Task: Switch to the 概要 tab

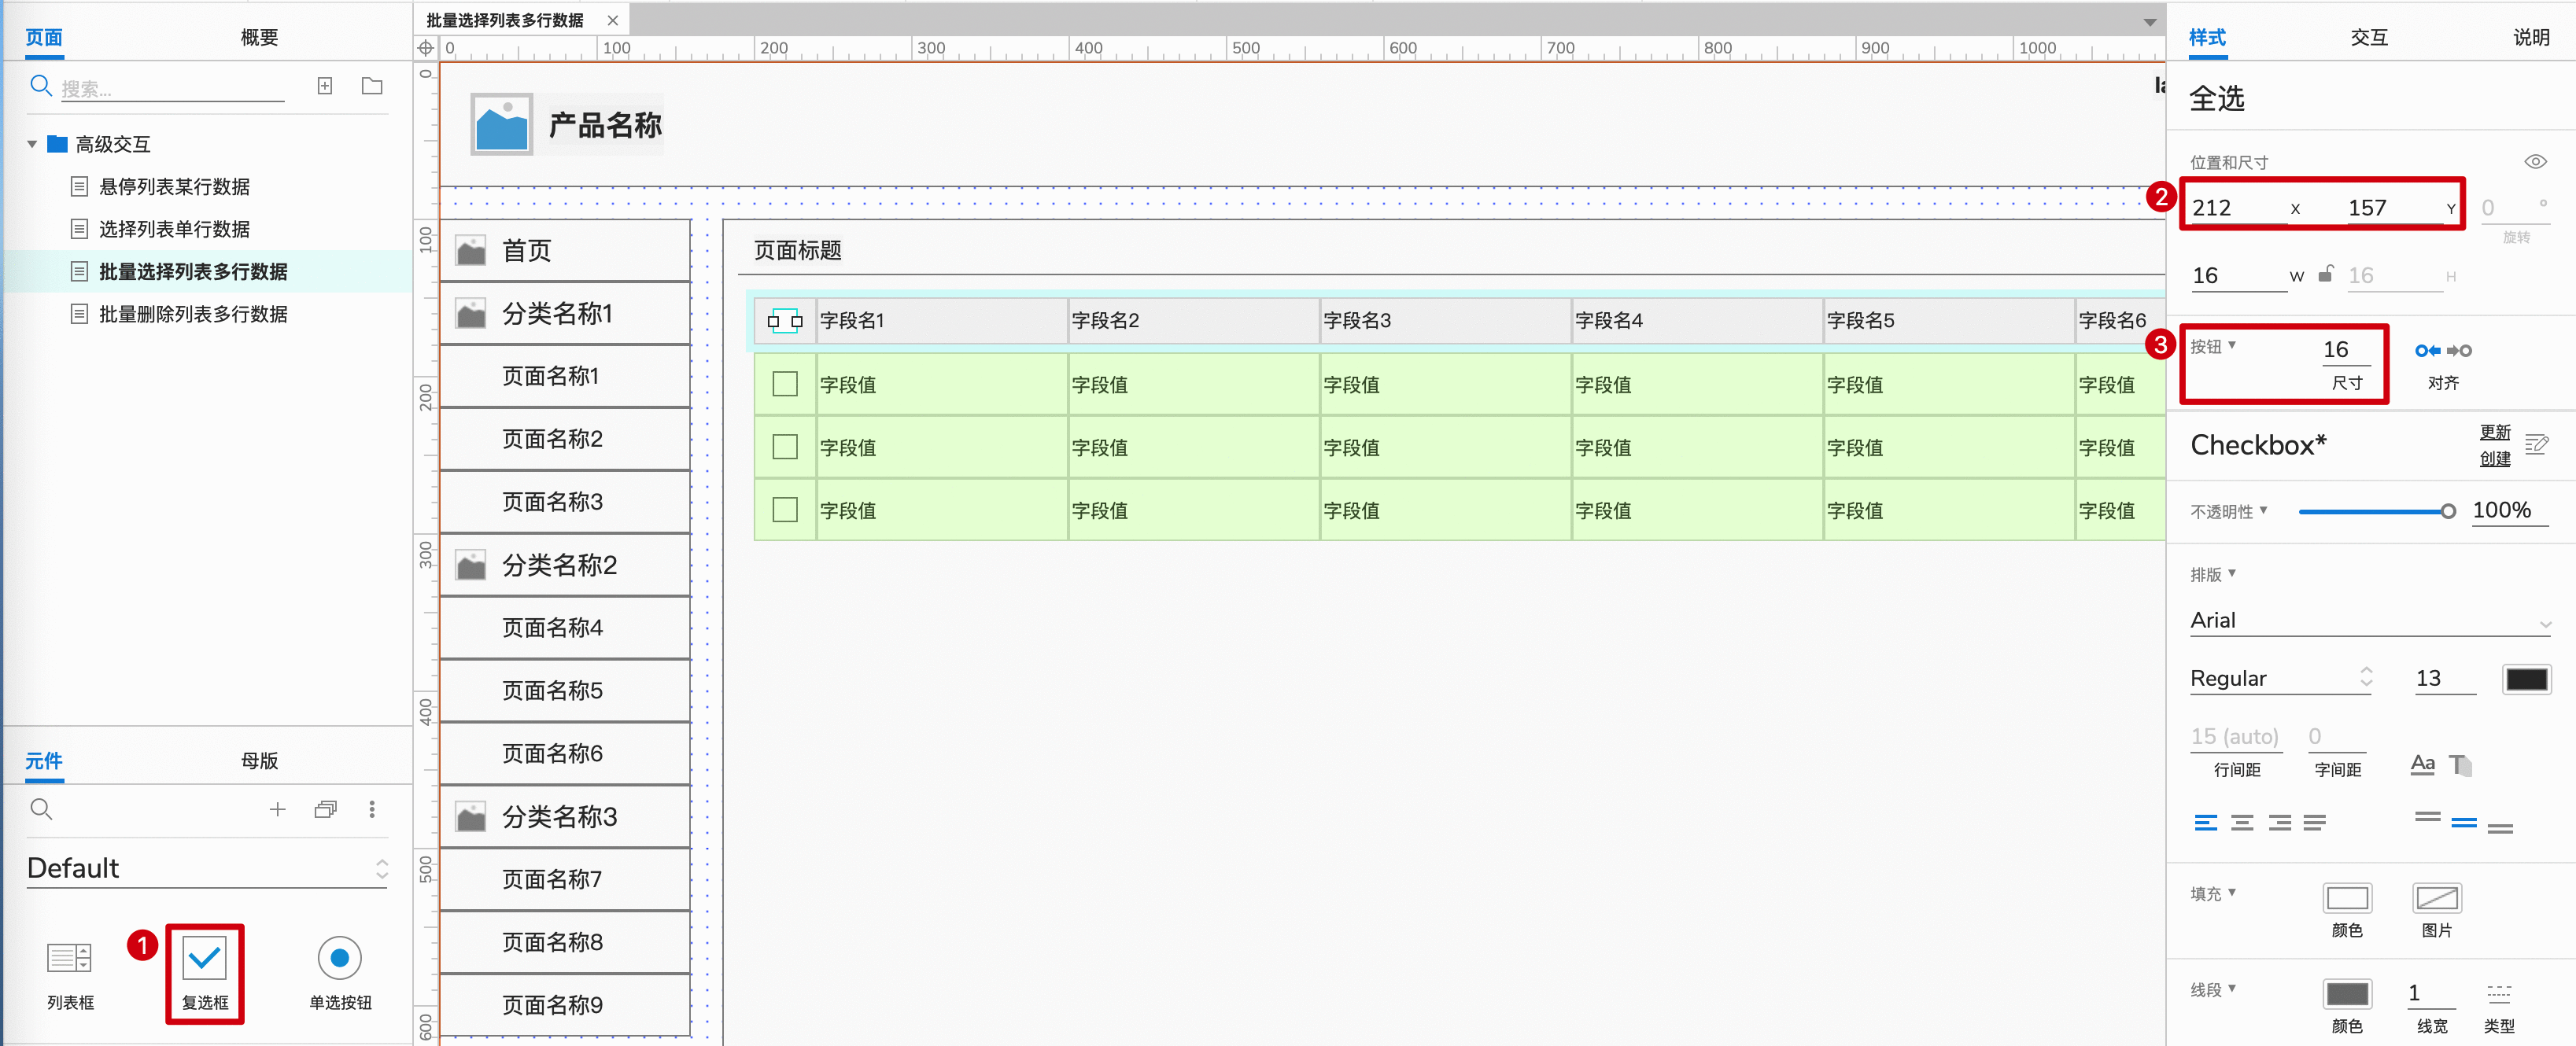Action: [259, 37]
